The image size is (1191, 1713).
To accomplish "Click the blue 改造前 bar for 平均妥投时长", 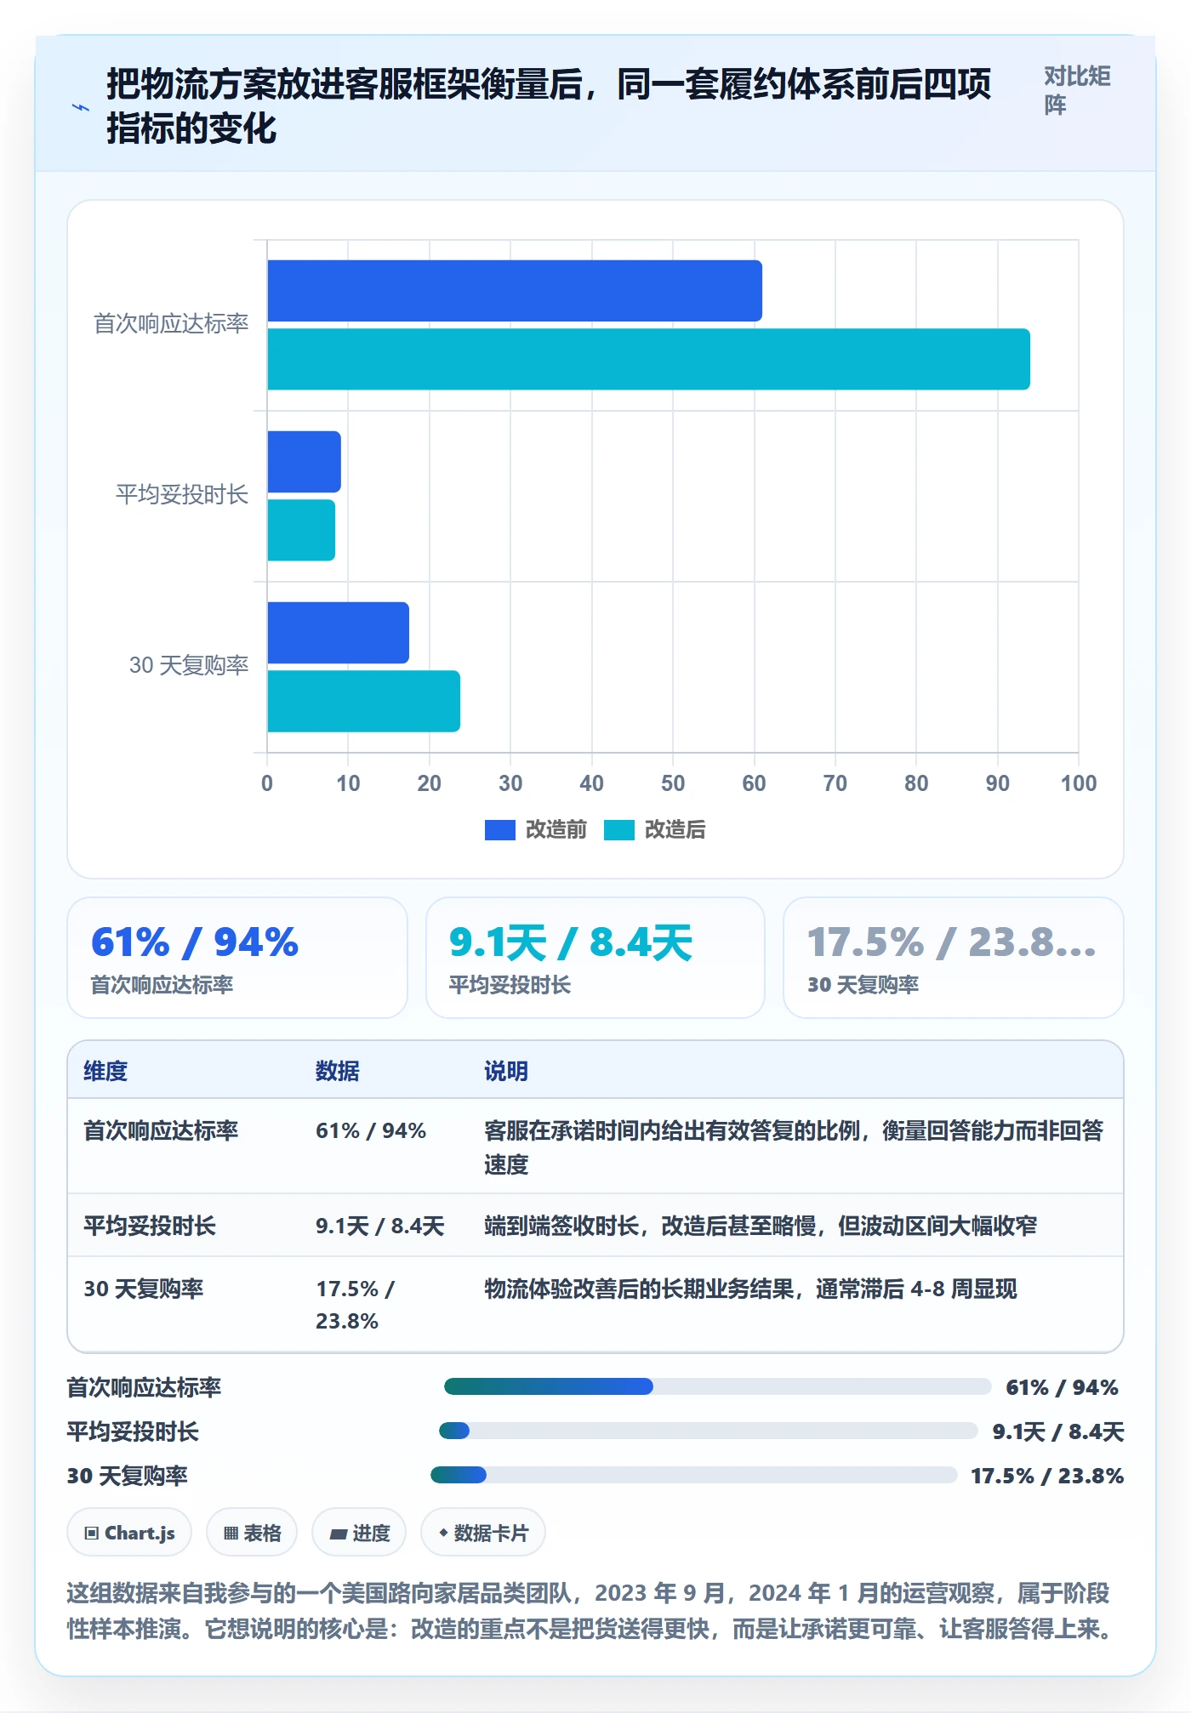I will (x=304, y=462).
